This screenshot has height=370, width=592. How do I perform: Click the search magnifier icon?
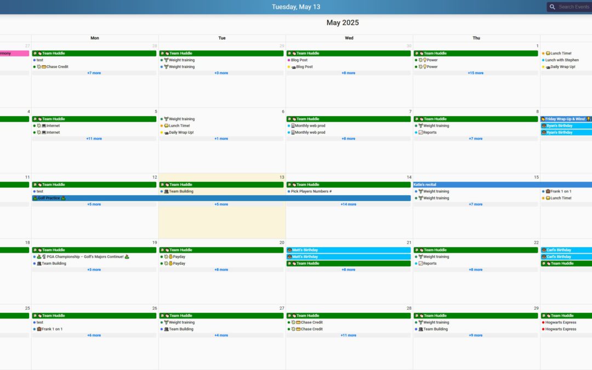click(553, 7)
